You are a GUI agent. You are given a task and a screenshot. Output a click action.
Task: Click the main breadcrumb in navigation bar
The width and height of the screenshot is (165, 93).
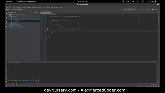point(20,10)
